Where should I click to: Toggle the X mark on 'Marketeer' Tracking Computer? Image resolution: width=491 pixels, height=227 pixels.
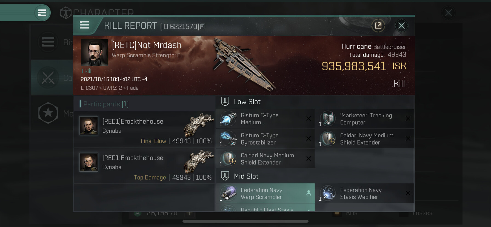click(408, 119)
